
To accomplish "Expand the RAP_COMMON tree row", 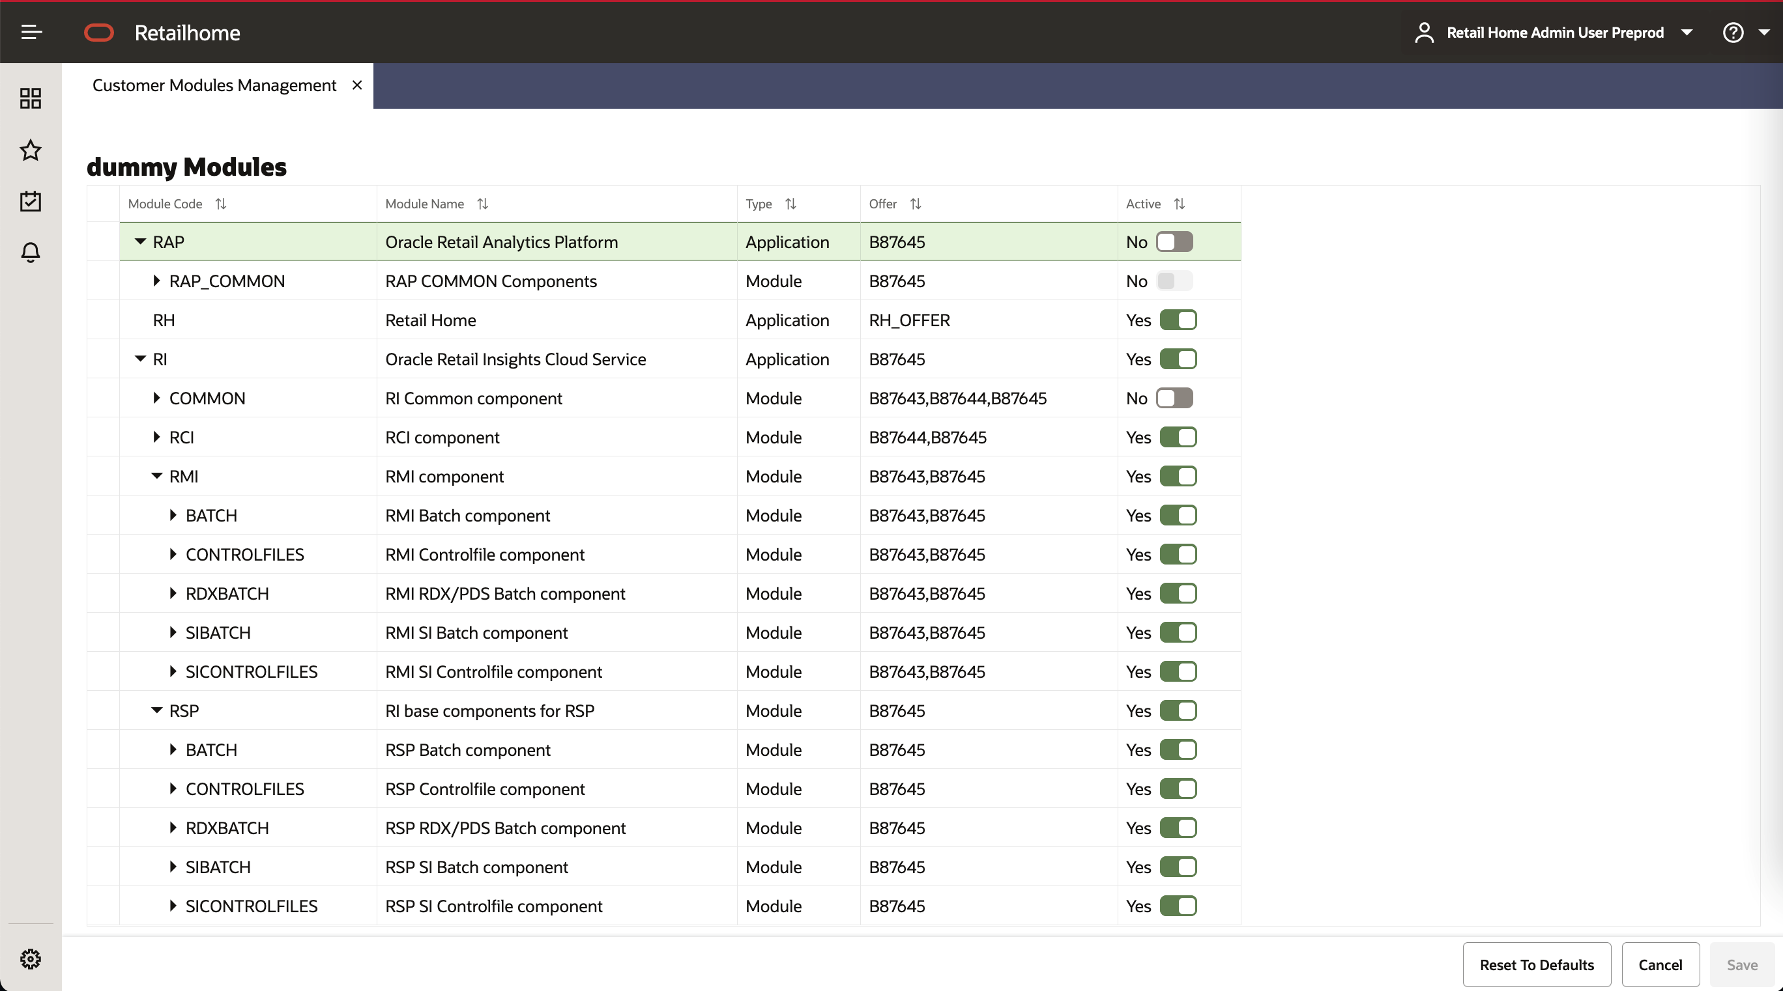I will [x=156, y=281].
